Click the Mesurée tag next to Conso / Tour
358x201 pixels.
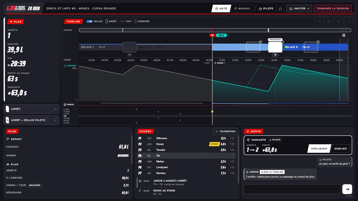(x=35, y=185)
